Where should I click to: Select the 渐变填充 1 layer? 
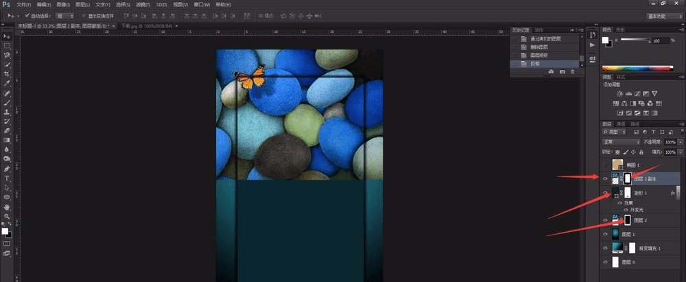click(x=650, y=248)
